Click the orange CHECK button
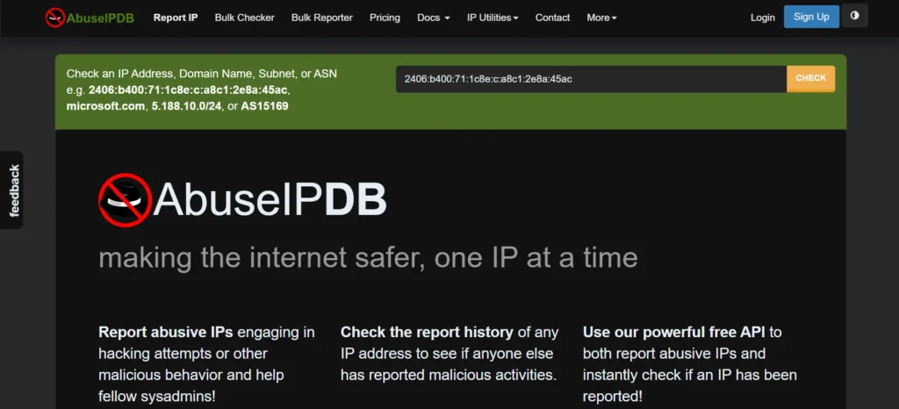Viewport: 899px width, 409px height. coord(810,78)
